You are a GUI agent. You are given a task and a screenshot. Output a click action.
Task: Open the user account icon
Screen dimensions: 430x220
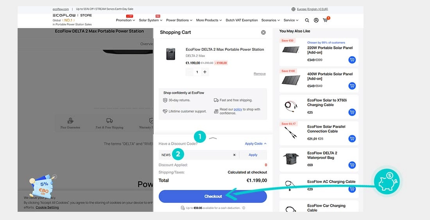coord(316,20)
